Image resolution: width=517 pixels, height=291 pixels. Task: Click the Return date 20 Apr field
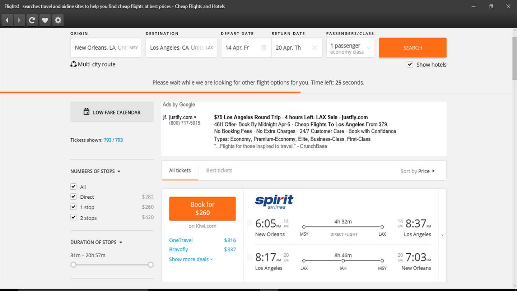(x=297, y=47)
